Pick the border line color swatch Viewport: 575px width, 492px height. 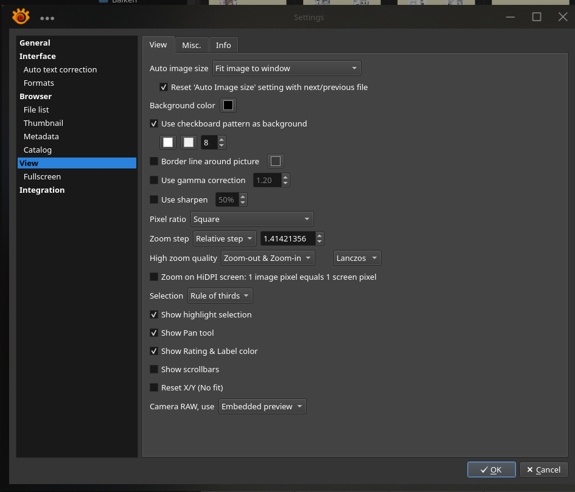tap(276, 161)
